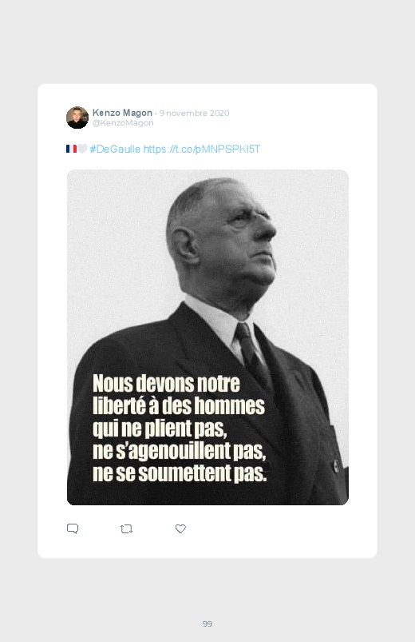Open the #DeGaulle hashtag
Image resolution: width=415 pixels, height=642 pixels.
(x=115, y=149)
